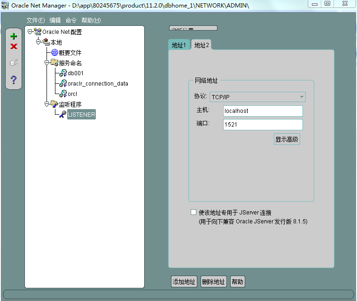Viewport: 357px width, 301px height.
Task: Close the Oracle Net Manager window
Action: point(345,4)
